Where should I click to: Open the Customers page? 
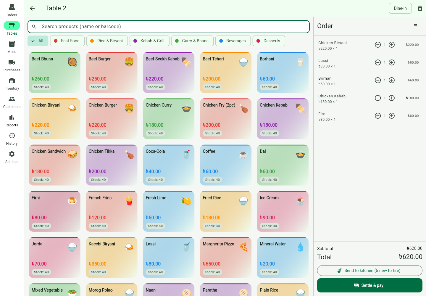coord(12,102)
